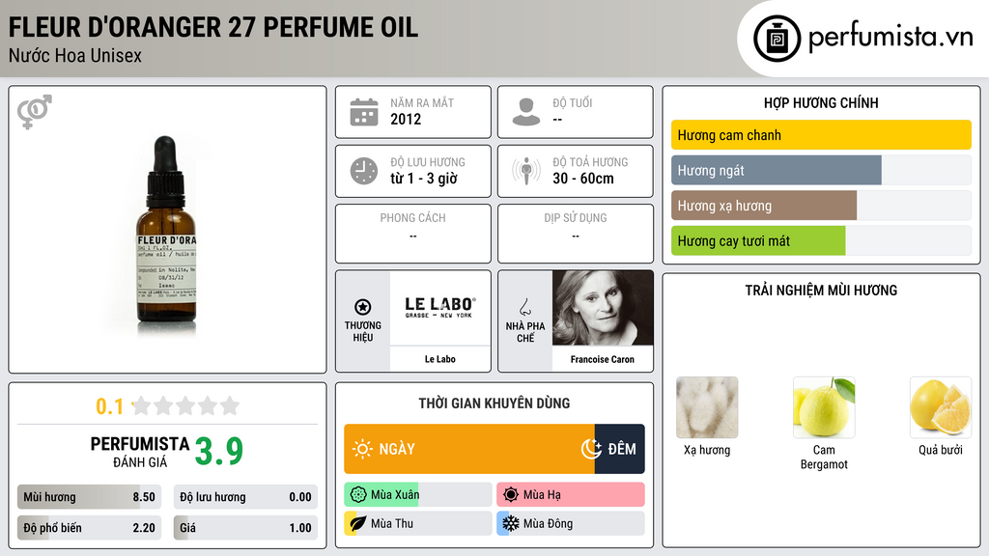Click the perfumista.vn perfume bottle logo

pyautogui.click(x=777, y=39)
